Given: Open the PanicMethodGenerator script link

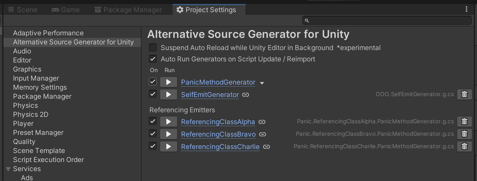Looking at the screenshot, I should tap(218, 82).
